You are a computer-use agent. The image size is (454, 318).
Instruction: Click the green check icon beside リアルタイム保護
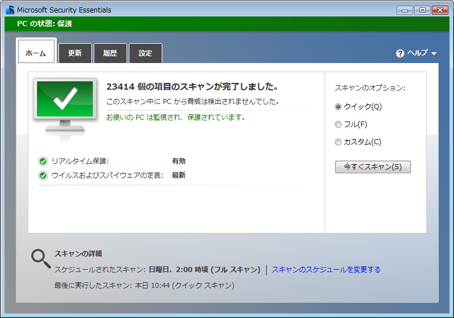pyautogui.click(x=43, y=161)
